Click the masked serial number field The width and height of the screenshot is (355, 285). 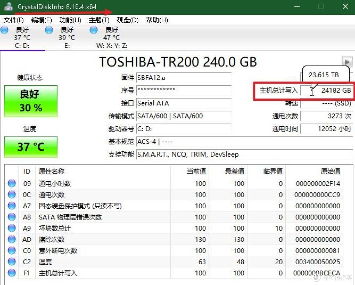tap(184, 90)
